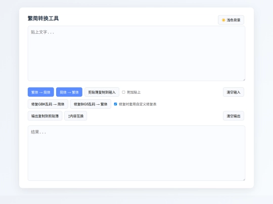This screenshot has width=273, height=204.
Task: Click 输出复制到剪贴簿 button
Action: 45,116
